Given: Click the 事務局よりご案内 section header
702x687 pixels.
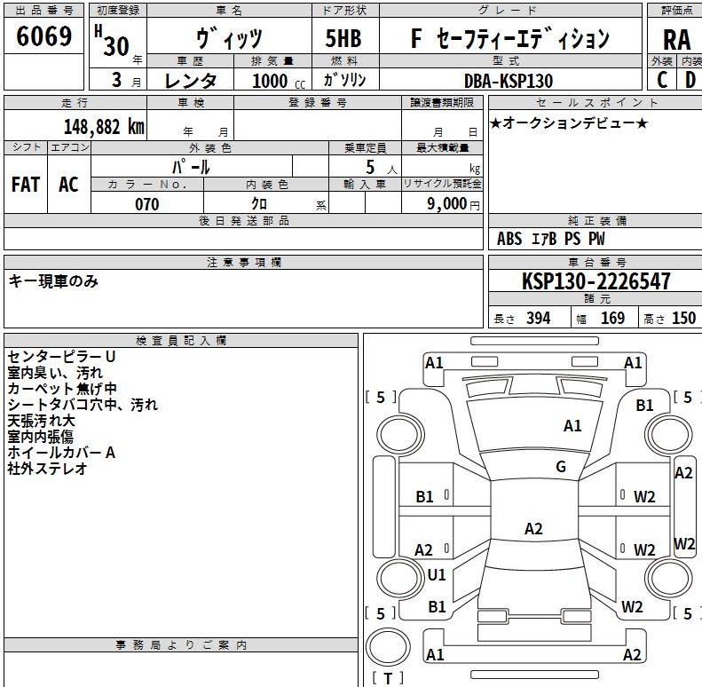Looking at the screenshot, I should pyautogui.click(x=181, y=645).
